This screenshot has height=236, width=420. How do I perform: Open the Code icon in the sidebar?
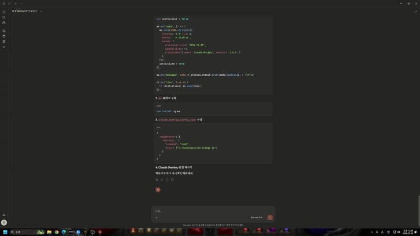tap(4, 47)
